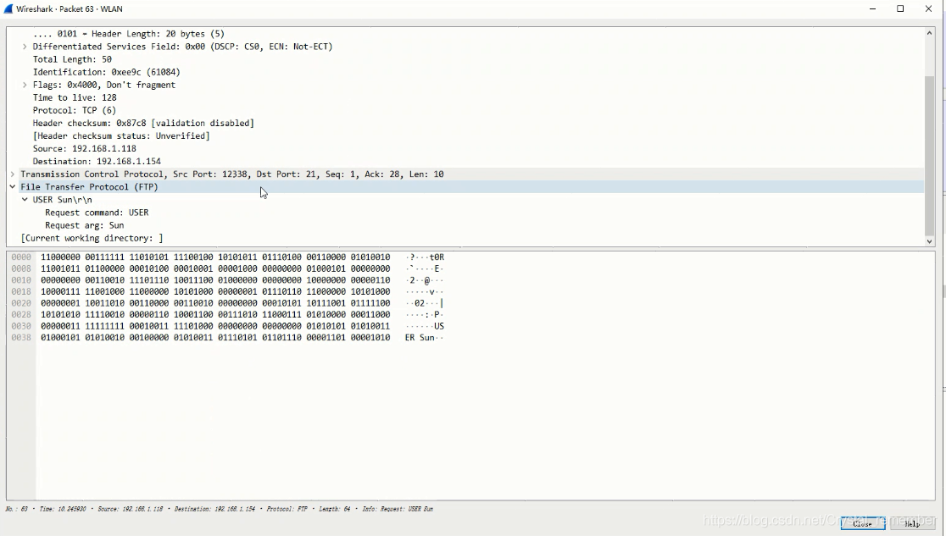Viewport: 946px width, 536px height.
Task: Collapse the USER Sun\r\n node
Action: tap(25, 200)
